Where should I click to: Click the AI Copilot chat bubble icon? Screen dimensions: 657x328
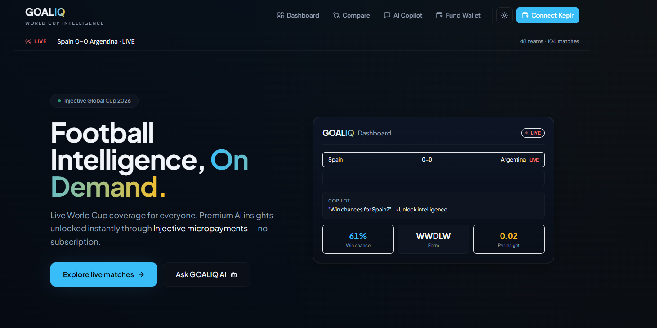click(x=387, y=15)
